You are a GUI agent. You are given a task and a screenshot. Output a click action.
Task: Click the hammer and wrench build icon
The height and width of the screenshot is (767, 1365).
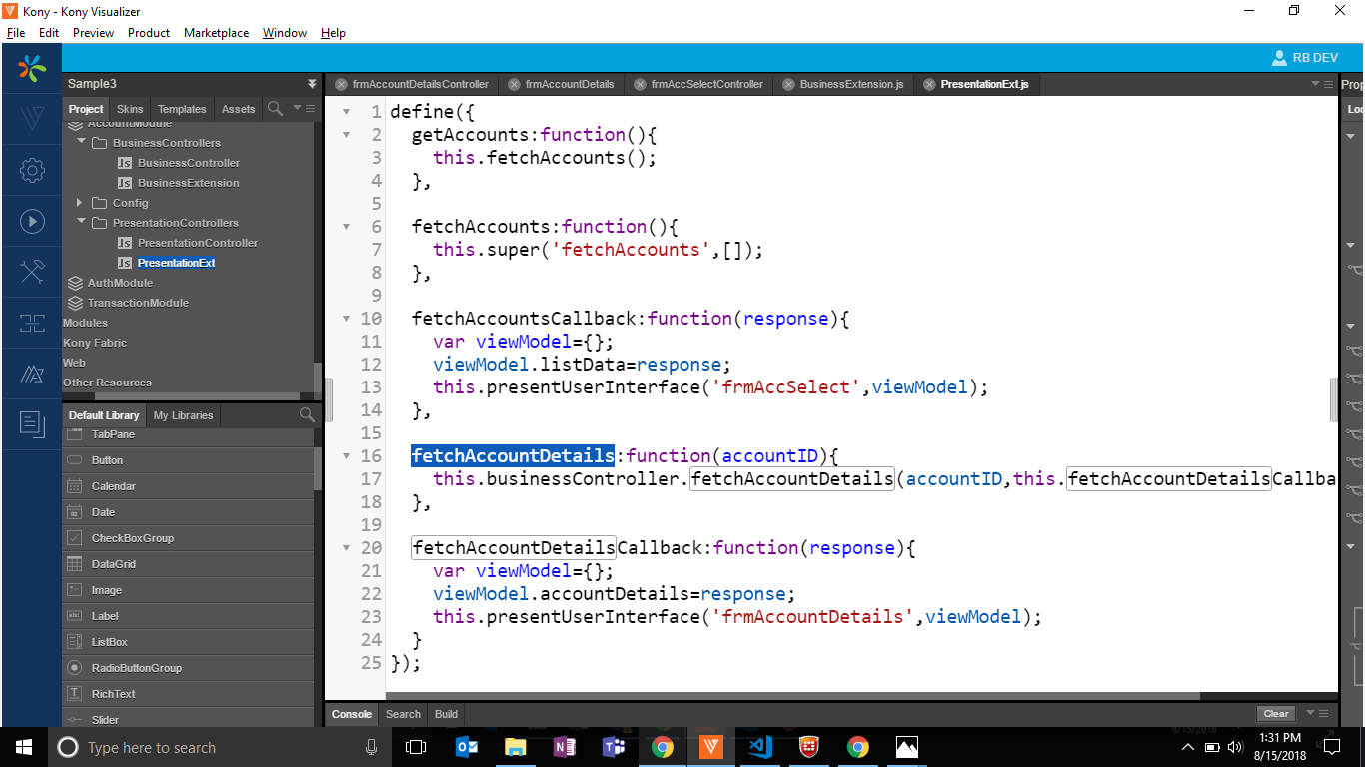click(32, 272)
